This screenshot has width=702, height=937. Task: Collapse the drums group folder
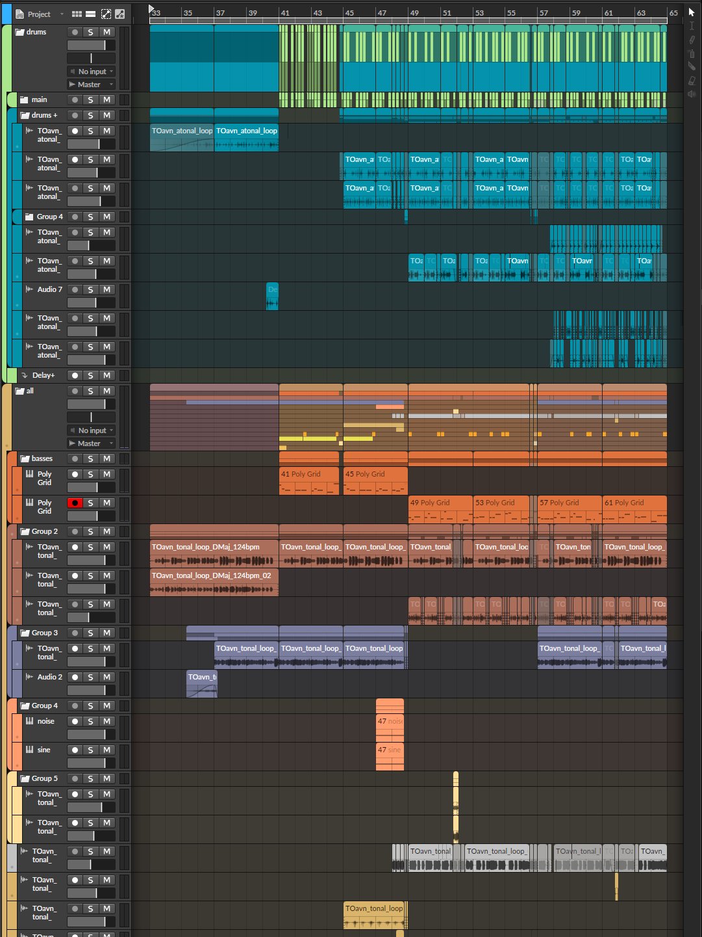[x=19, y=32]
